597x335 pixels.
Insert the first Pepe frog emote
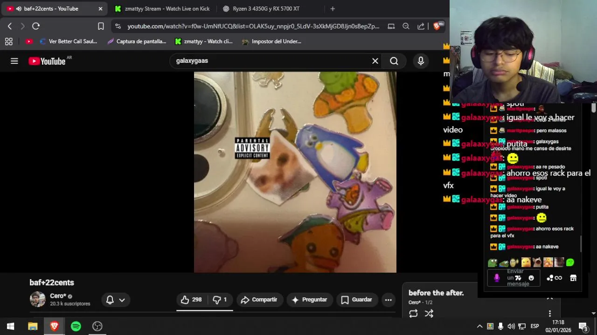coord(493,262)
